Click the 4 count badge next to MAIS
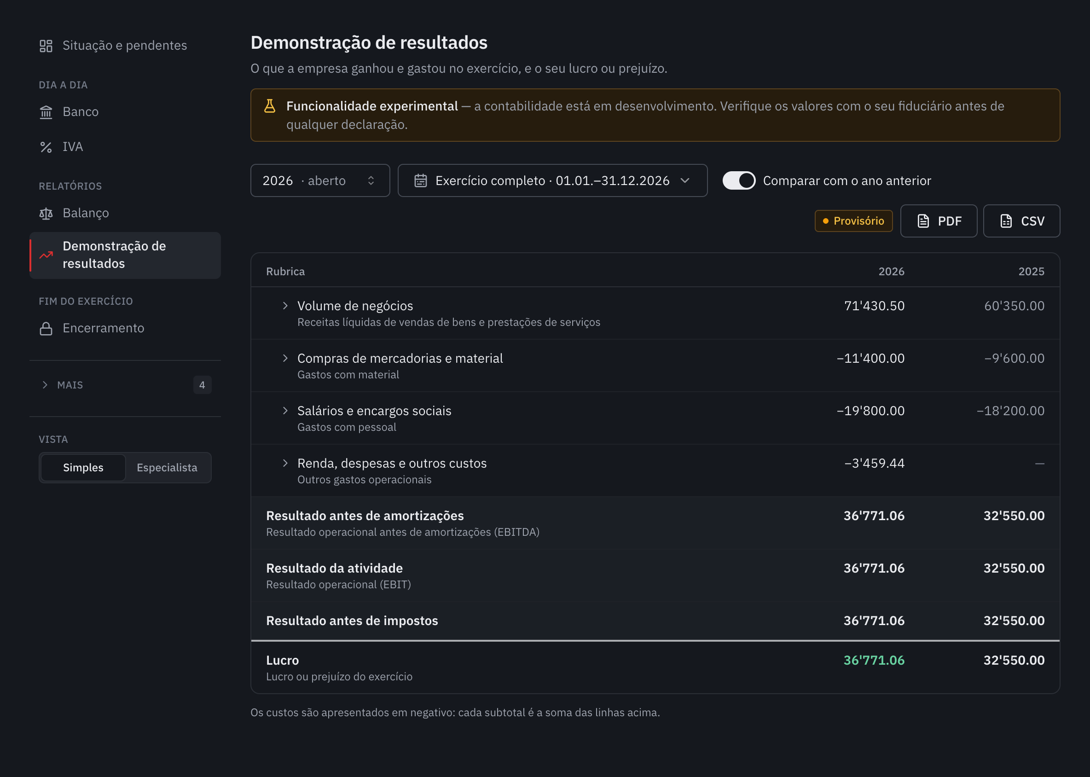The image size is (1090, 777). [203, 385]
